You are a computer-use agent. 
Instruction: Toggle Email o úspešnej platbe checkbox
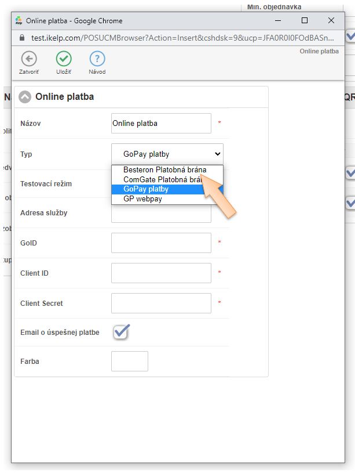coord(121,332)
